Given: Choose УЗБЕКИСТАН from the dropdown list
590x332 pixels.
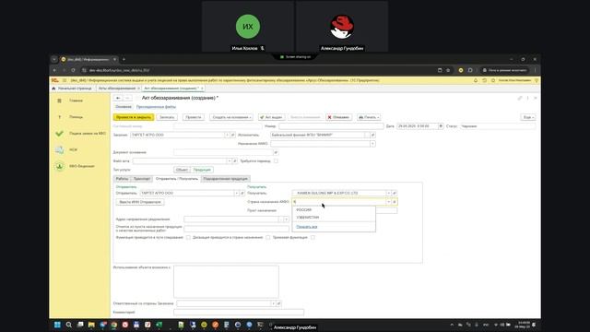Looking at the screenshot, I should [308, 218].
